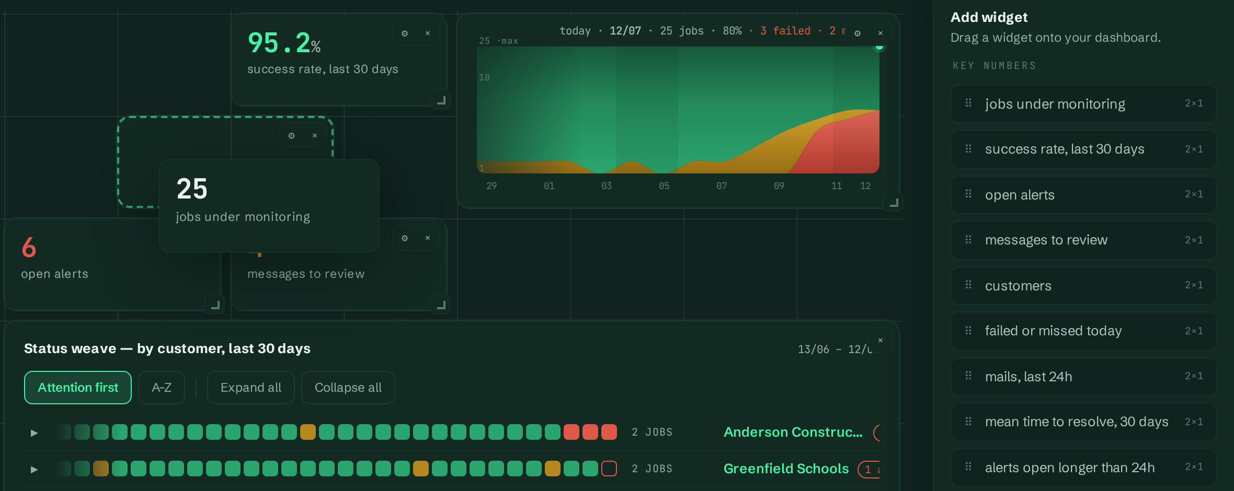Click the 2 JOBS label in Anderson row
The image size is (1234, 491).
(x=652, y=432)
